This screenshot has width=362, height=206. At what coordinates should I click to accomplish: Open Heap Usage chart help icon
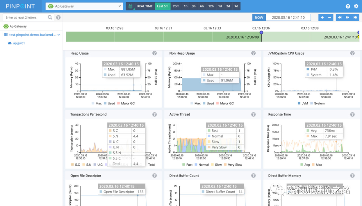pyautogui.click(x=155, y=53)
